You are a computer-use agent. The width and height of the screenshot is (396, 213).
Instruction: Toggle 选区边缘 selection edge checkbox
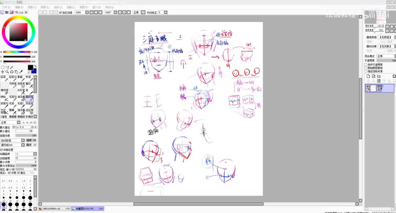(60, 12)
